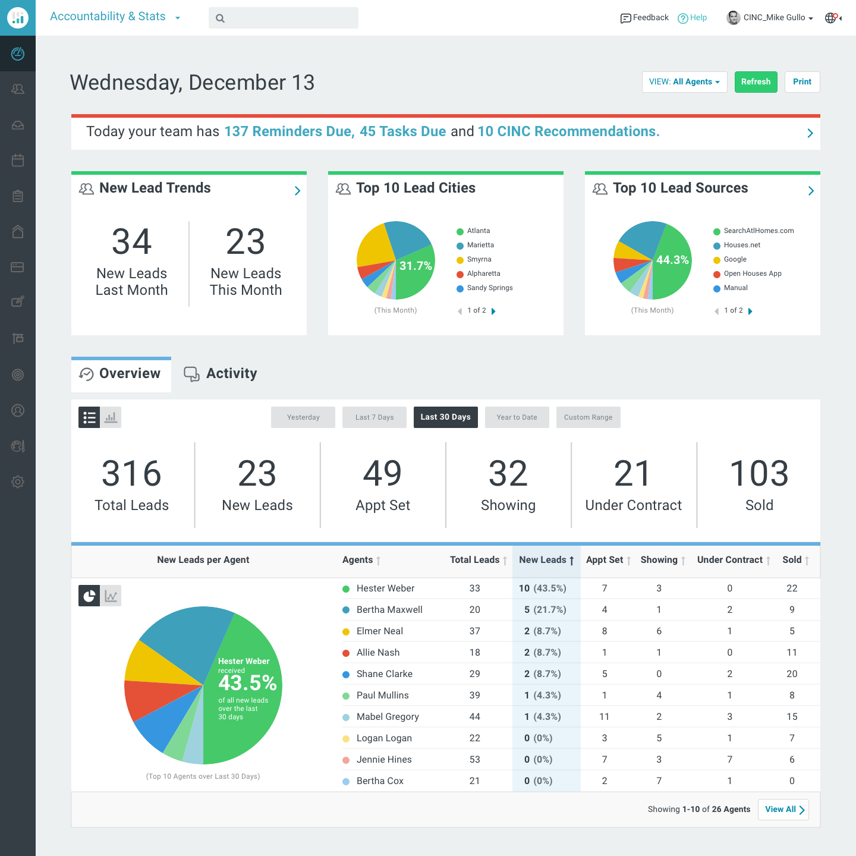Open the inbox tray sidebar icon

click(18, 125)
